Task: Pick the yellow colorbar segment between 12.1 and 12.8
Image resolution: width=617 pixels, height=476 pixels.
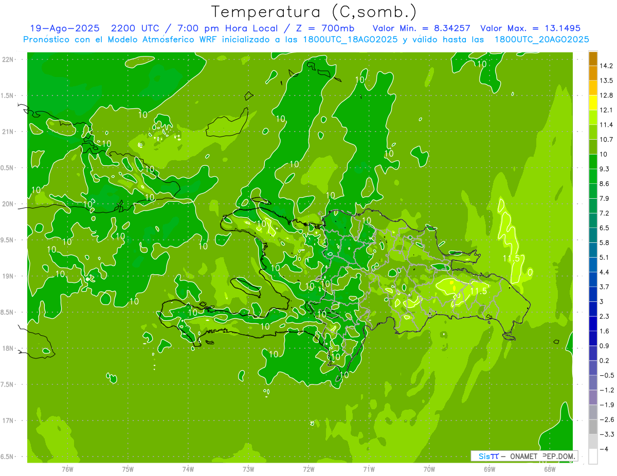Action: point(593,103)
